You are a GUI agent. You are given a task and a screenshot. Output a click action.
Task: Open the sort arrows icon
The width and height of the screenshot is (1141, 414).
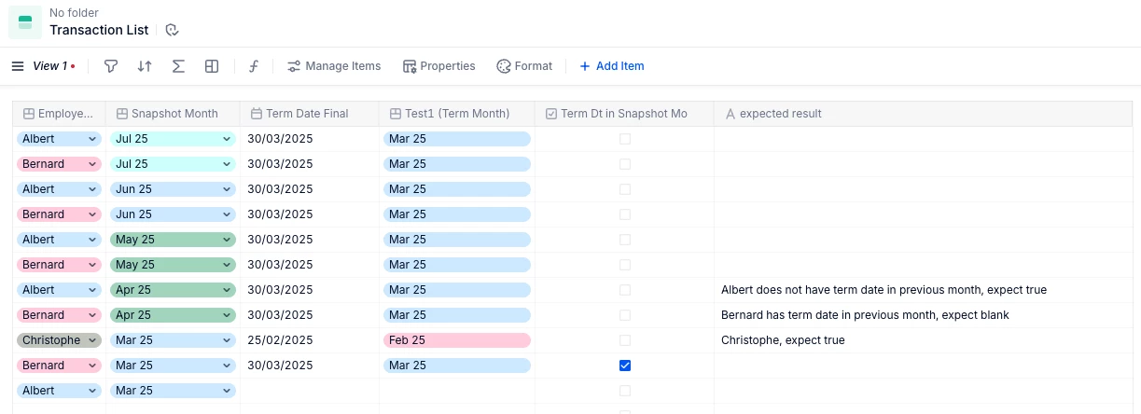point(145,66)
